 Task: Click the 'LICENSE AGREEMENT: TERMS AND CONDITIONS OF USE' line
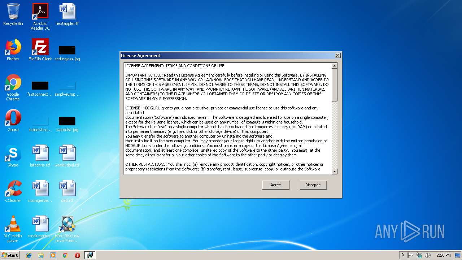coord(175,66)
